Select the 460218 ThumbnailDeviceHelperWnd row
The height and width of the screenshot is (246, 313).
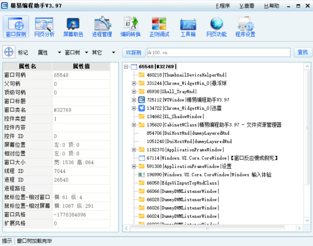click(x=187, y=75)
